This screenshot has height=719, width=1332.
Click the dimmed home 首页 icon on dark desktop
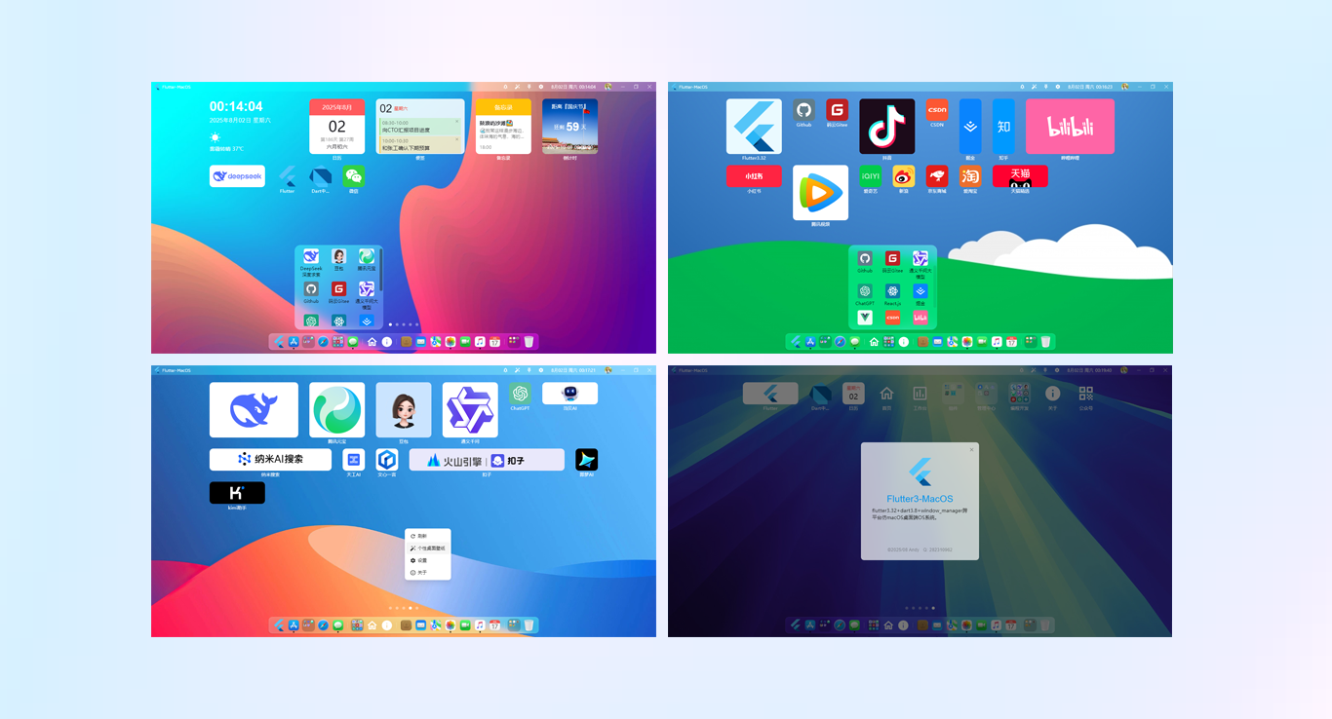click(x=886, y=394)
